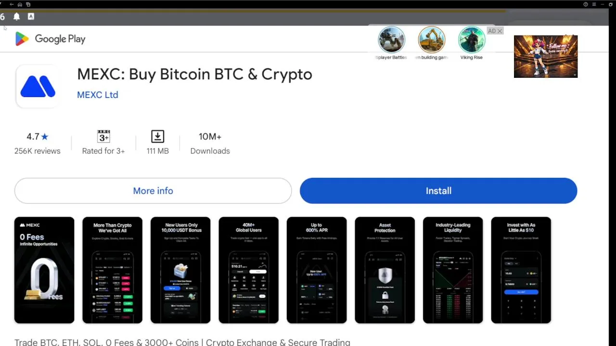Open the multiplayer Battles robot game ad

(x=391, y=43)
